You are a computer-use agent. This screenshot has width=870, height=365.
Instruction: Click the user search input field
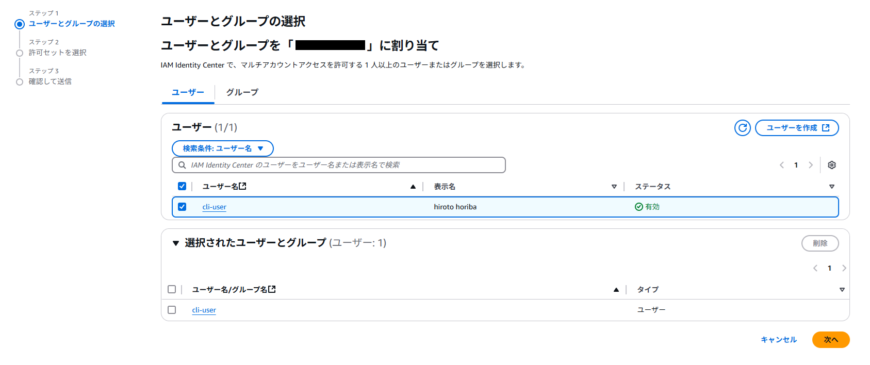(338, 165)
